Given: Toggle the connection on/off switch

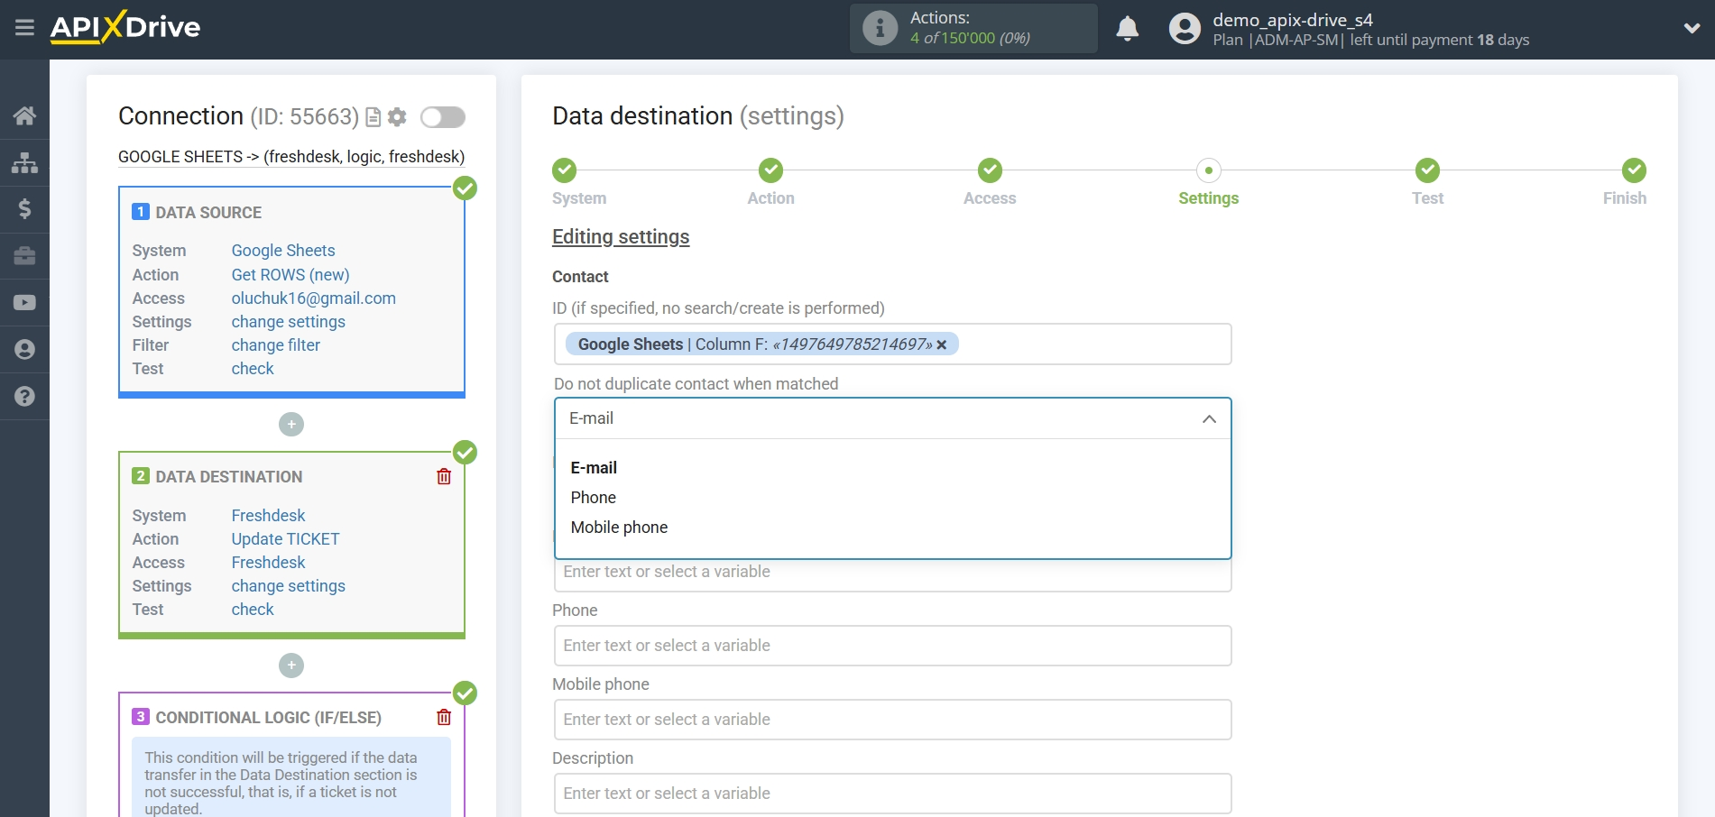Looking at the screenshot, I should click(443, 117).
